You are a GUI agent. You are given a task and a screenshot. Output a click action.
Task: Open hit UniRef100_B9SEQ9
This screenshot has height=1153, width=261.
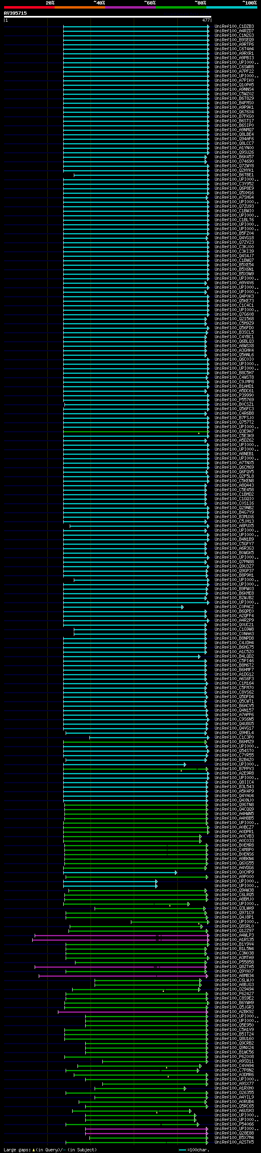(x=234, y=40)
